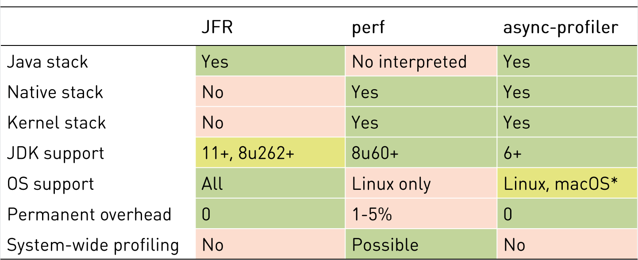Select the "Linux, macOS*" cell
The image size is (638, 260).
pyautogui.click(x=560, y=184)
